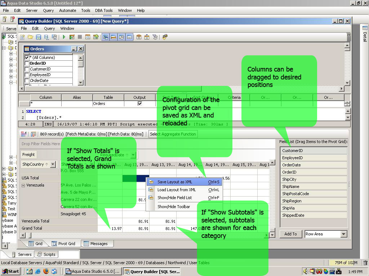Launch Firefox from the quick launch bar

[x=46, y=271]
